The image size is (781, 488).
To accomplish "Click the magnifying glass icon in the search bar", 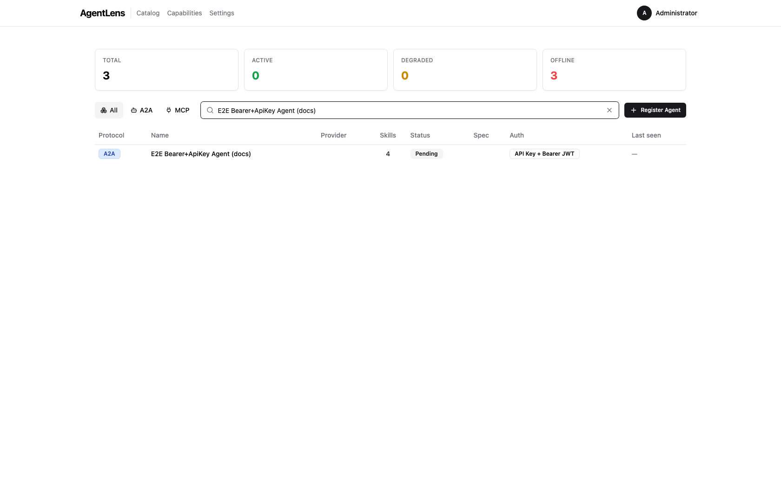I will (x=210, y=110).
